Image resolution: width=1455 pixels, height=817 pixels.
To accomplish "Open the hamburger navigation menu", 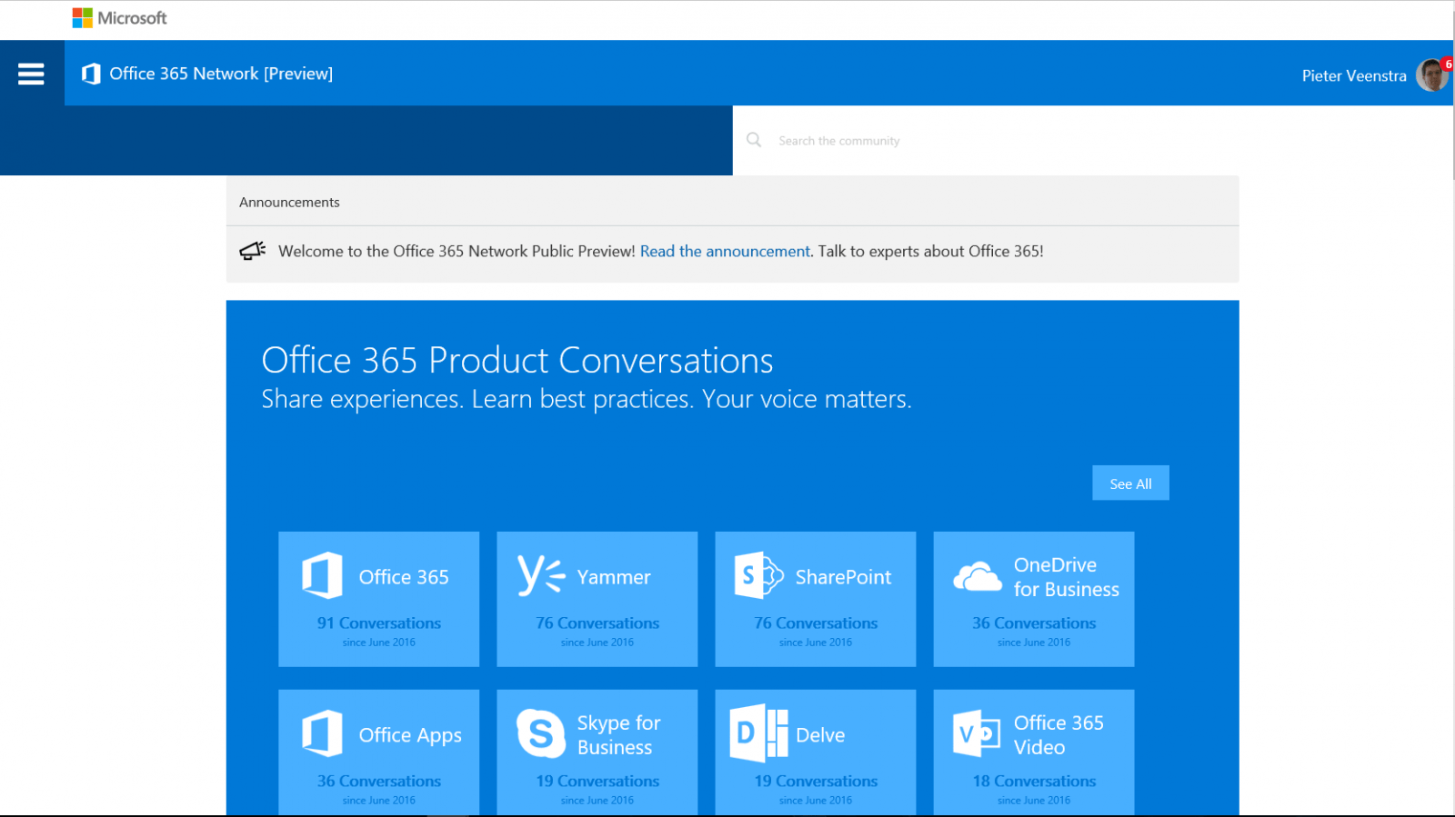I will click(x=31, y=74).
